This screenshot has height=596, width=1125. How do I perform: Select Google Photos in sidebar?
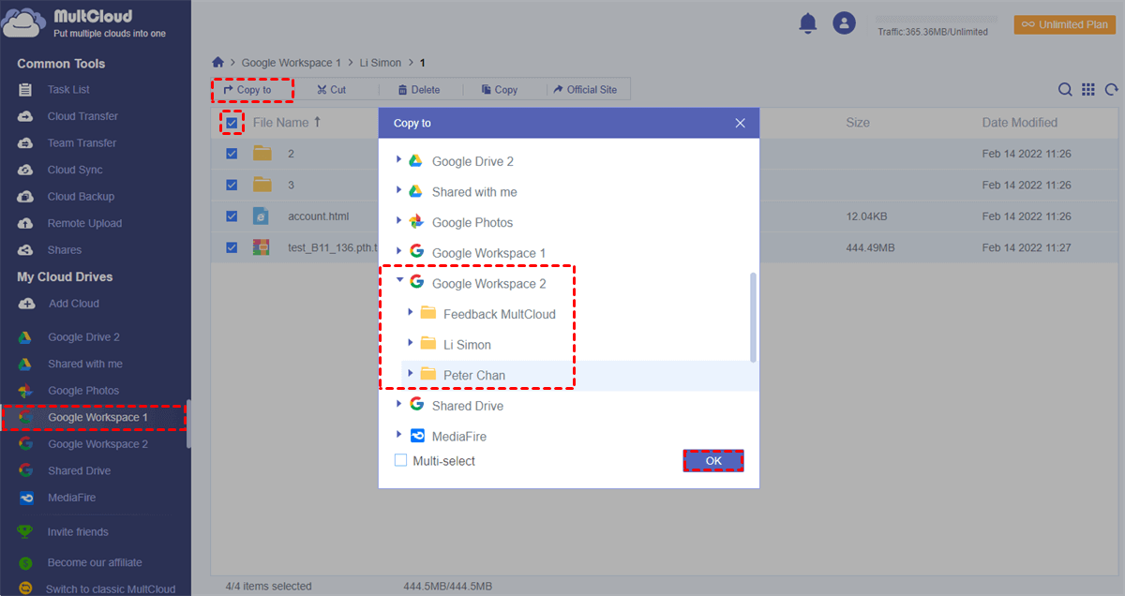(82, 391)
